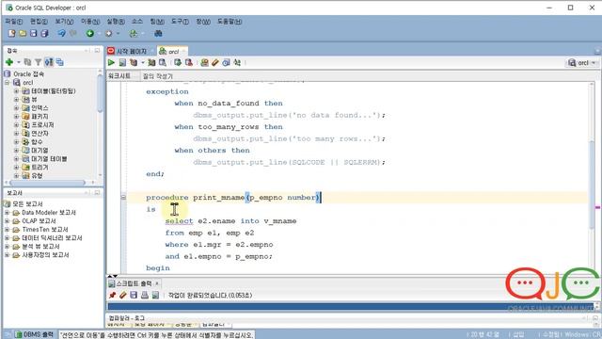This screenshot has width=602, height=339.
Task: Pin the script output with the pin icon
Action: click(x=112, y=295)
